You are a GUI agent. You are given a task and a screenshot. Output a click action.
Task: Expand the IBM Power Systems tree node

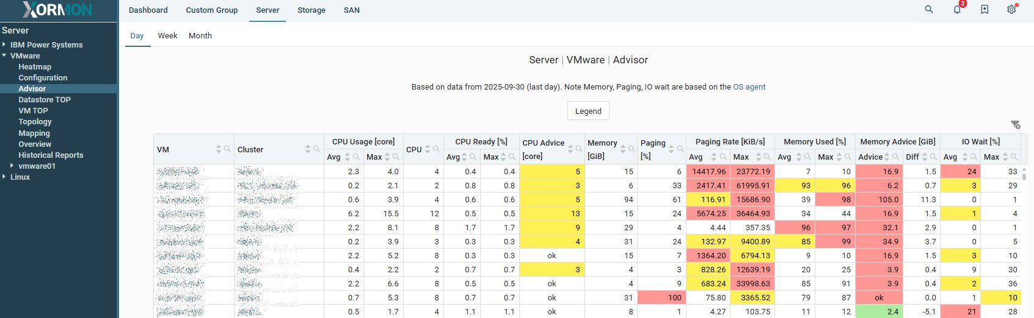[4, 44]
